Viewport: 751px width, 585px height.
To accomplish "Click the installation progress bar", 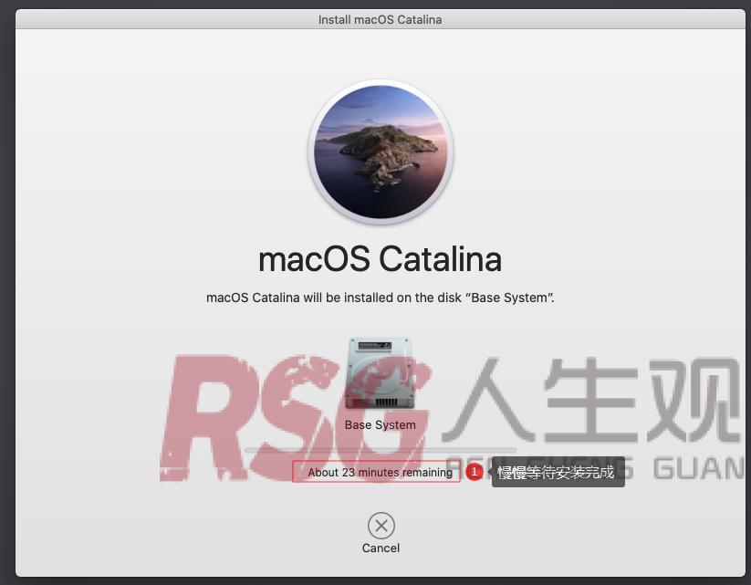I will (381, 450).
